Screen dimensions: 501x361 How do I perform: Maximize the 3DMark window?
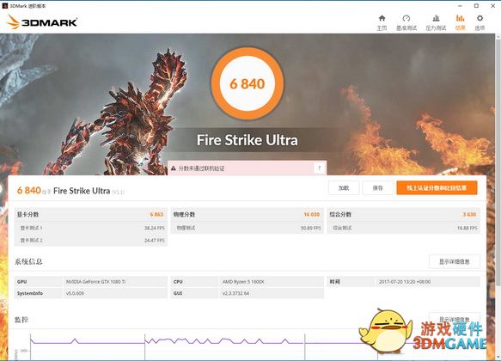[476, 6]
